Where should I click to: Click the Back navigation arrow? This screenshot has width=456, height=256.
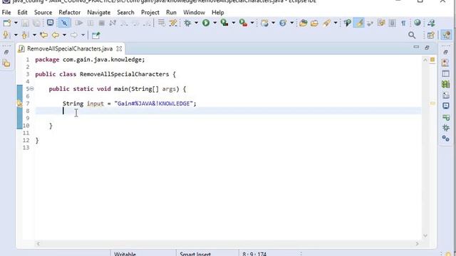56,35
